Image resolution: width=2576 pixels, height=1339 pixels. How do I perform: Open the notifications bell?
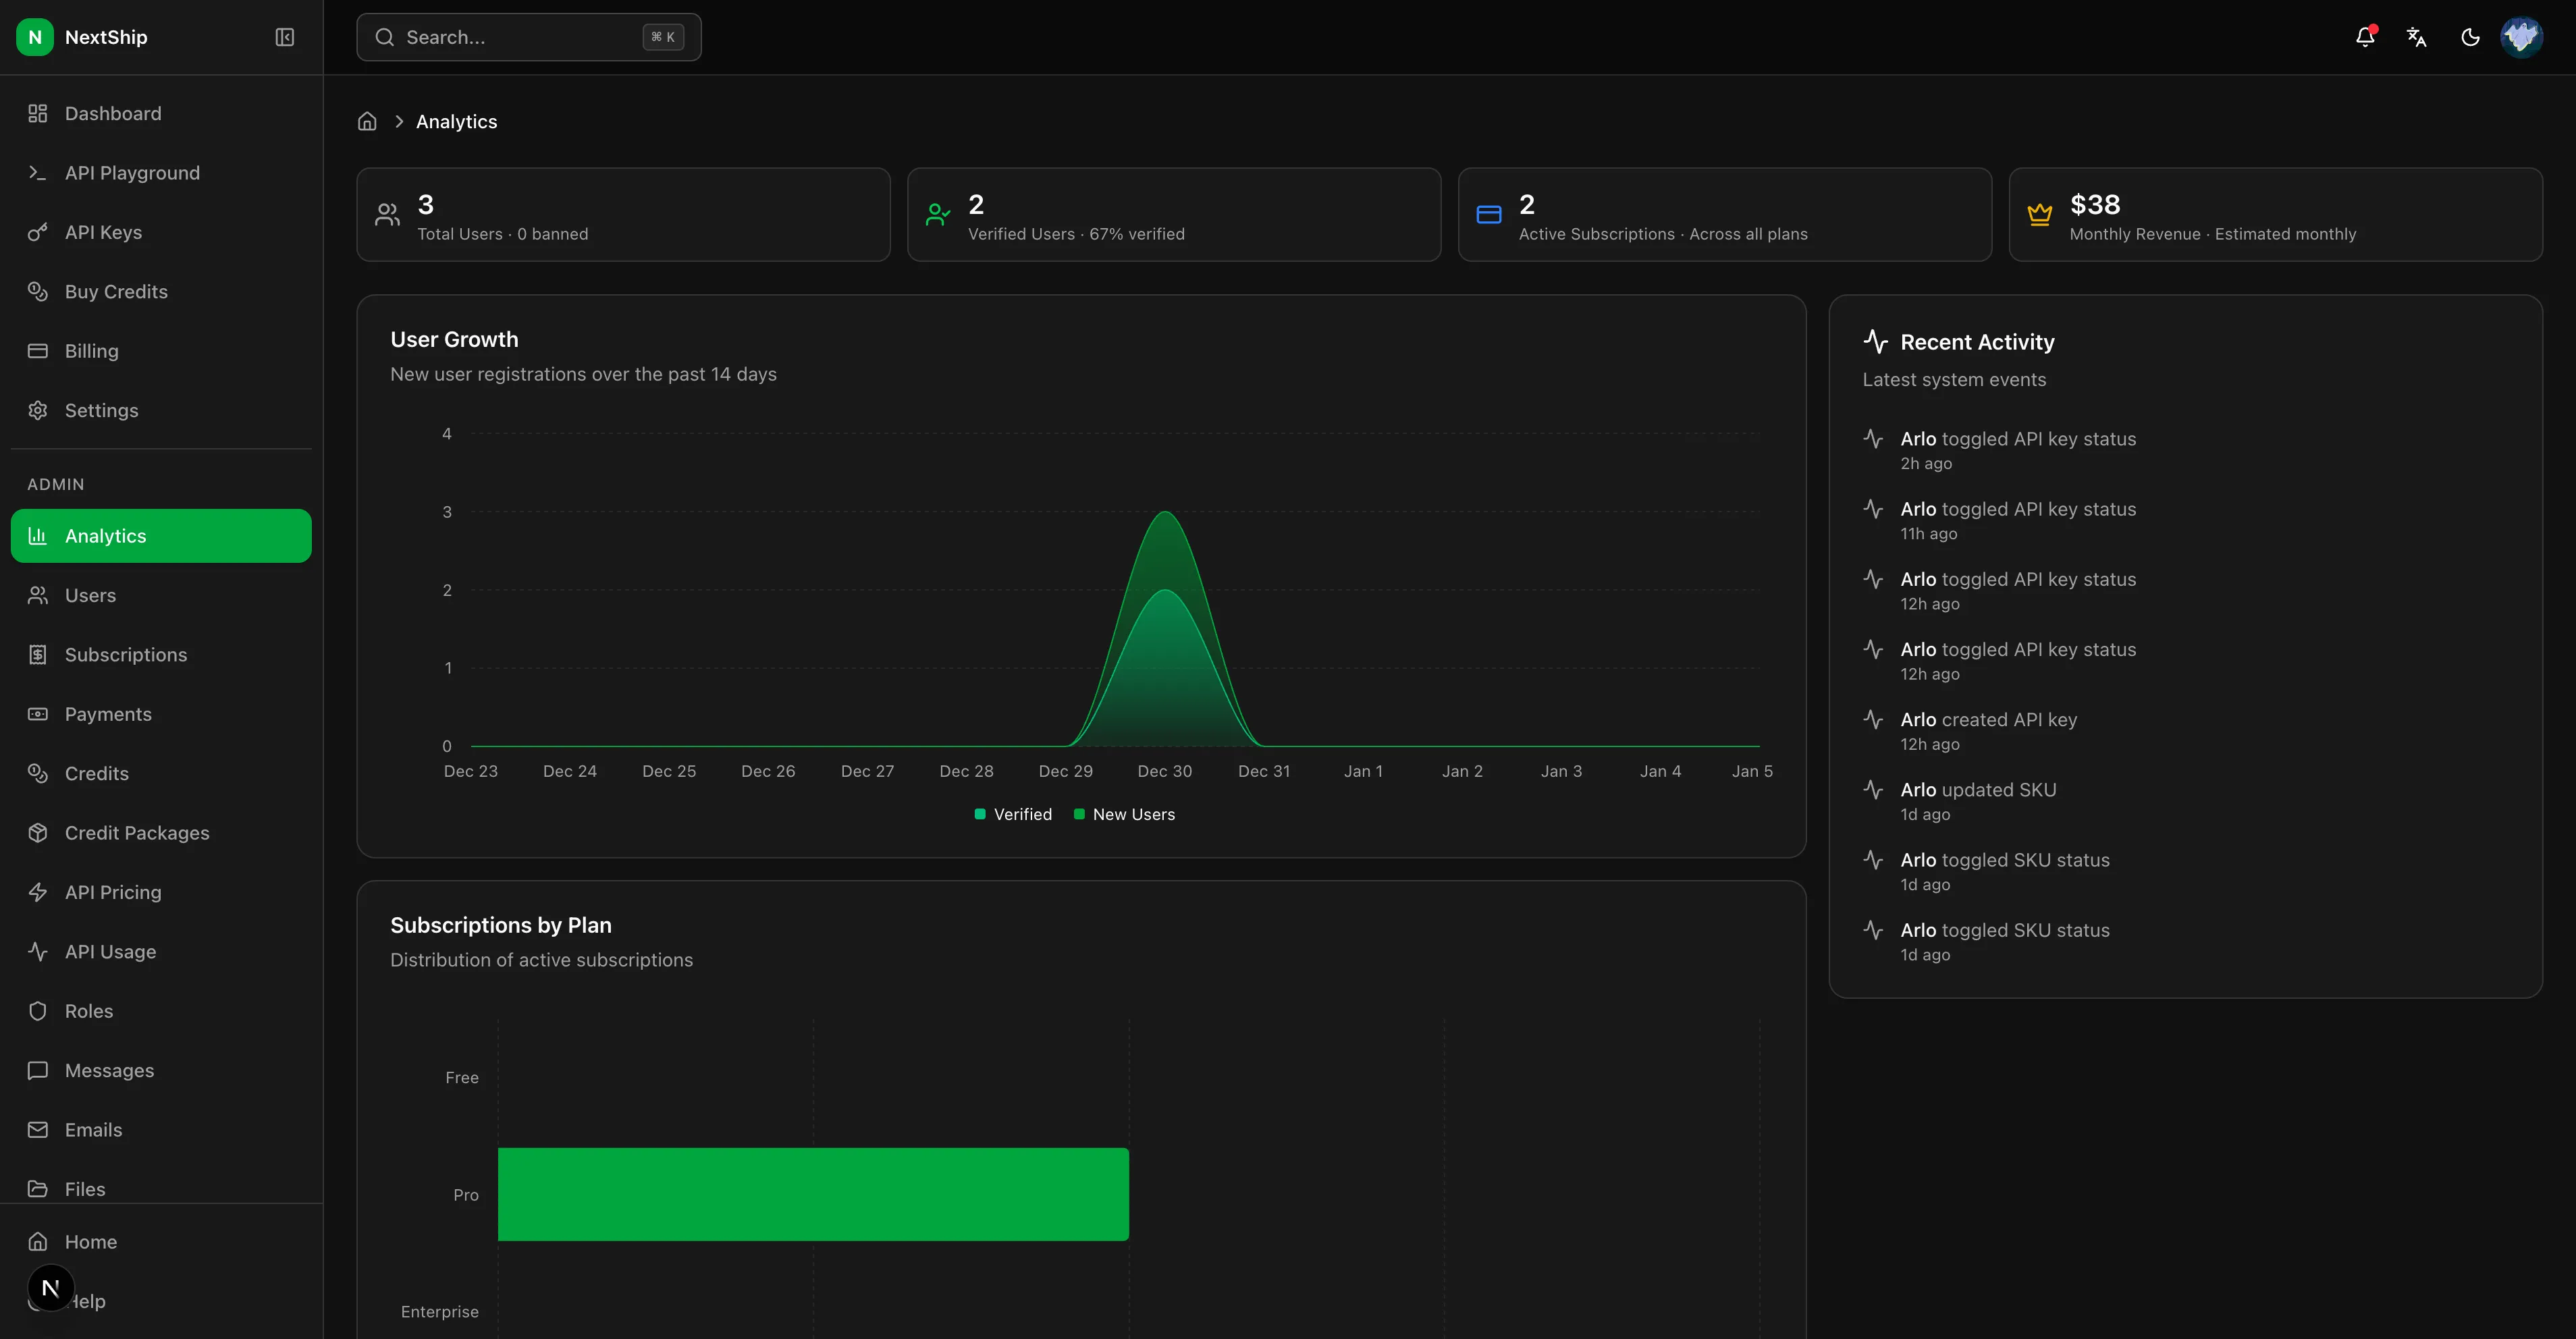point(2364,37)
